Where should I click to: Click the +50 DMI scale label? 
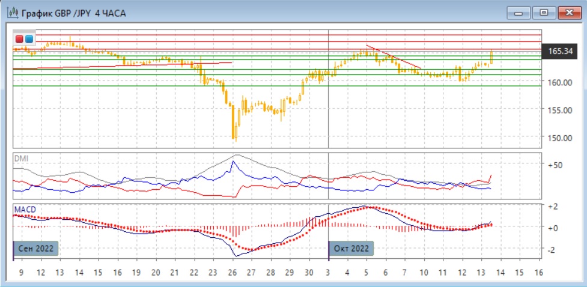[555, 165]
